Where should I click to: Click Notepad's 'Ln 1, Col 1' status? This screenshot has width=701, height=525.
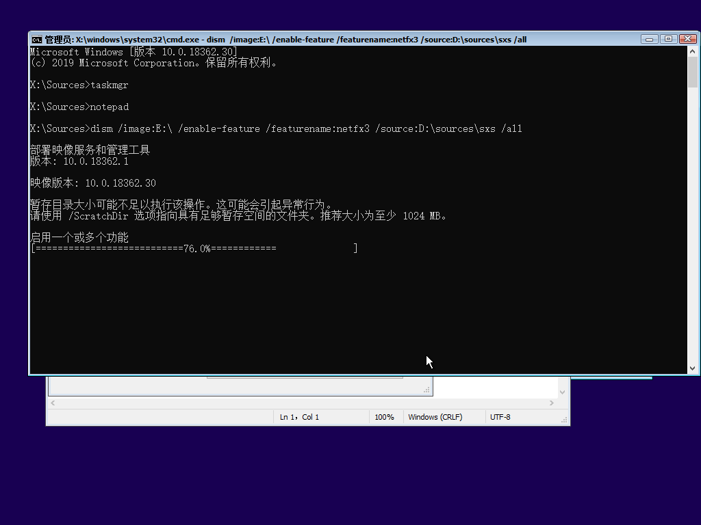coord(300,417)
